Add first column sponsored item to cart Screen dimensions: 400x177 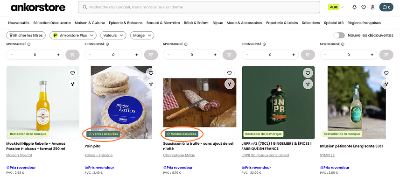pyautogui.click(x=72, y=55)
